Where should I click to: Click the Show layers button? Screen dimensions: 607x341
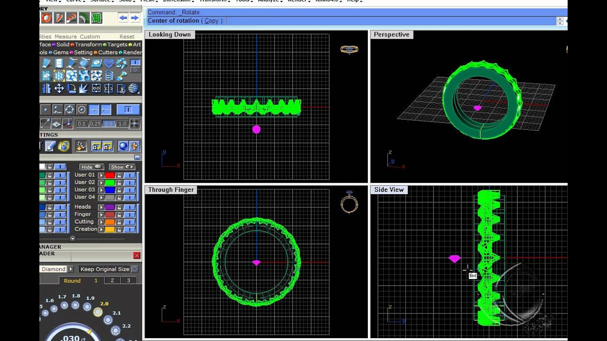click(122, 167)
